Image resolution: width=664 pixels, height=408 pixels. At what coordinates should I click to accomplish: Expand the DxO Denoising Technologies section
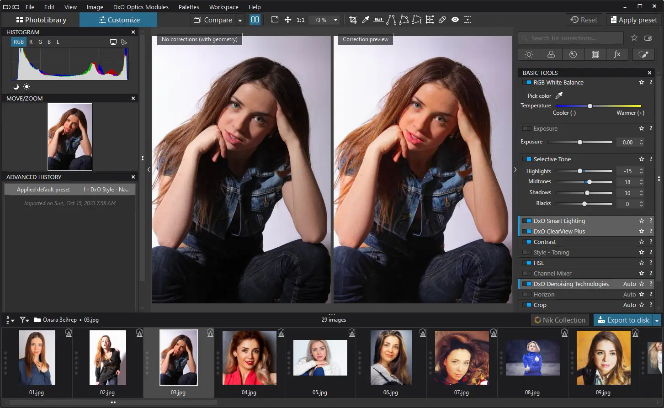[571, 284]
